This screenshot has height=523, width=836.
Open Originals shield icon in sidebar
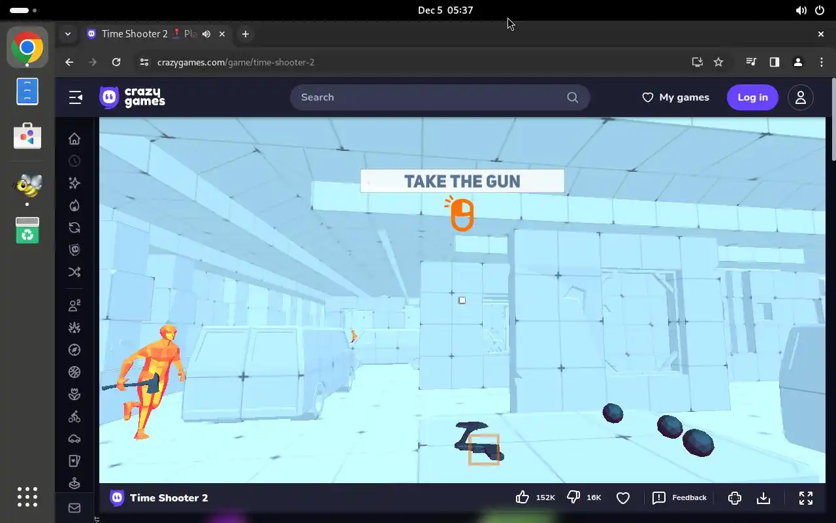(74, 250)
